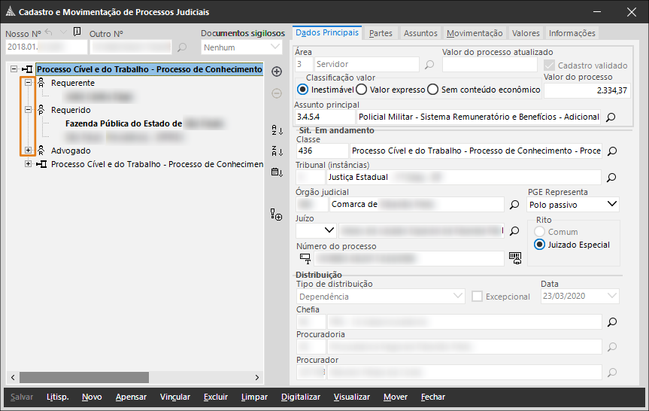Viewport: 649px width, 411px height.
Task: Expand the Advogado tree node
Action: (x=29, y=151)
